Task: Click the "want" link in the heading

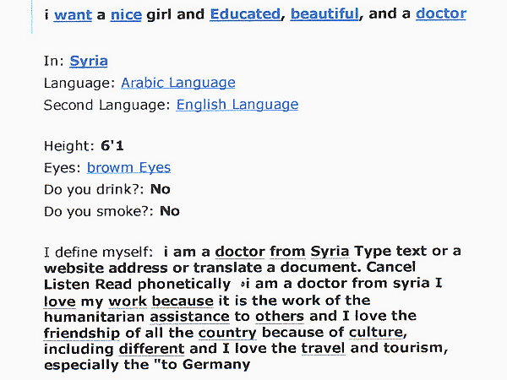Action: coord(73,14)
